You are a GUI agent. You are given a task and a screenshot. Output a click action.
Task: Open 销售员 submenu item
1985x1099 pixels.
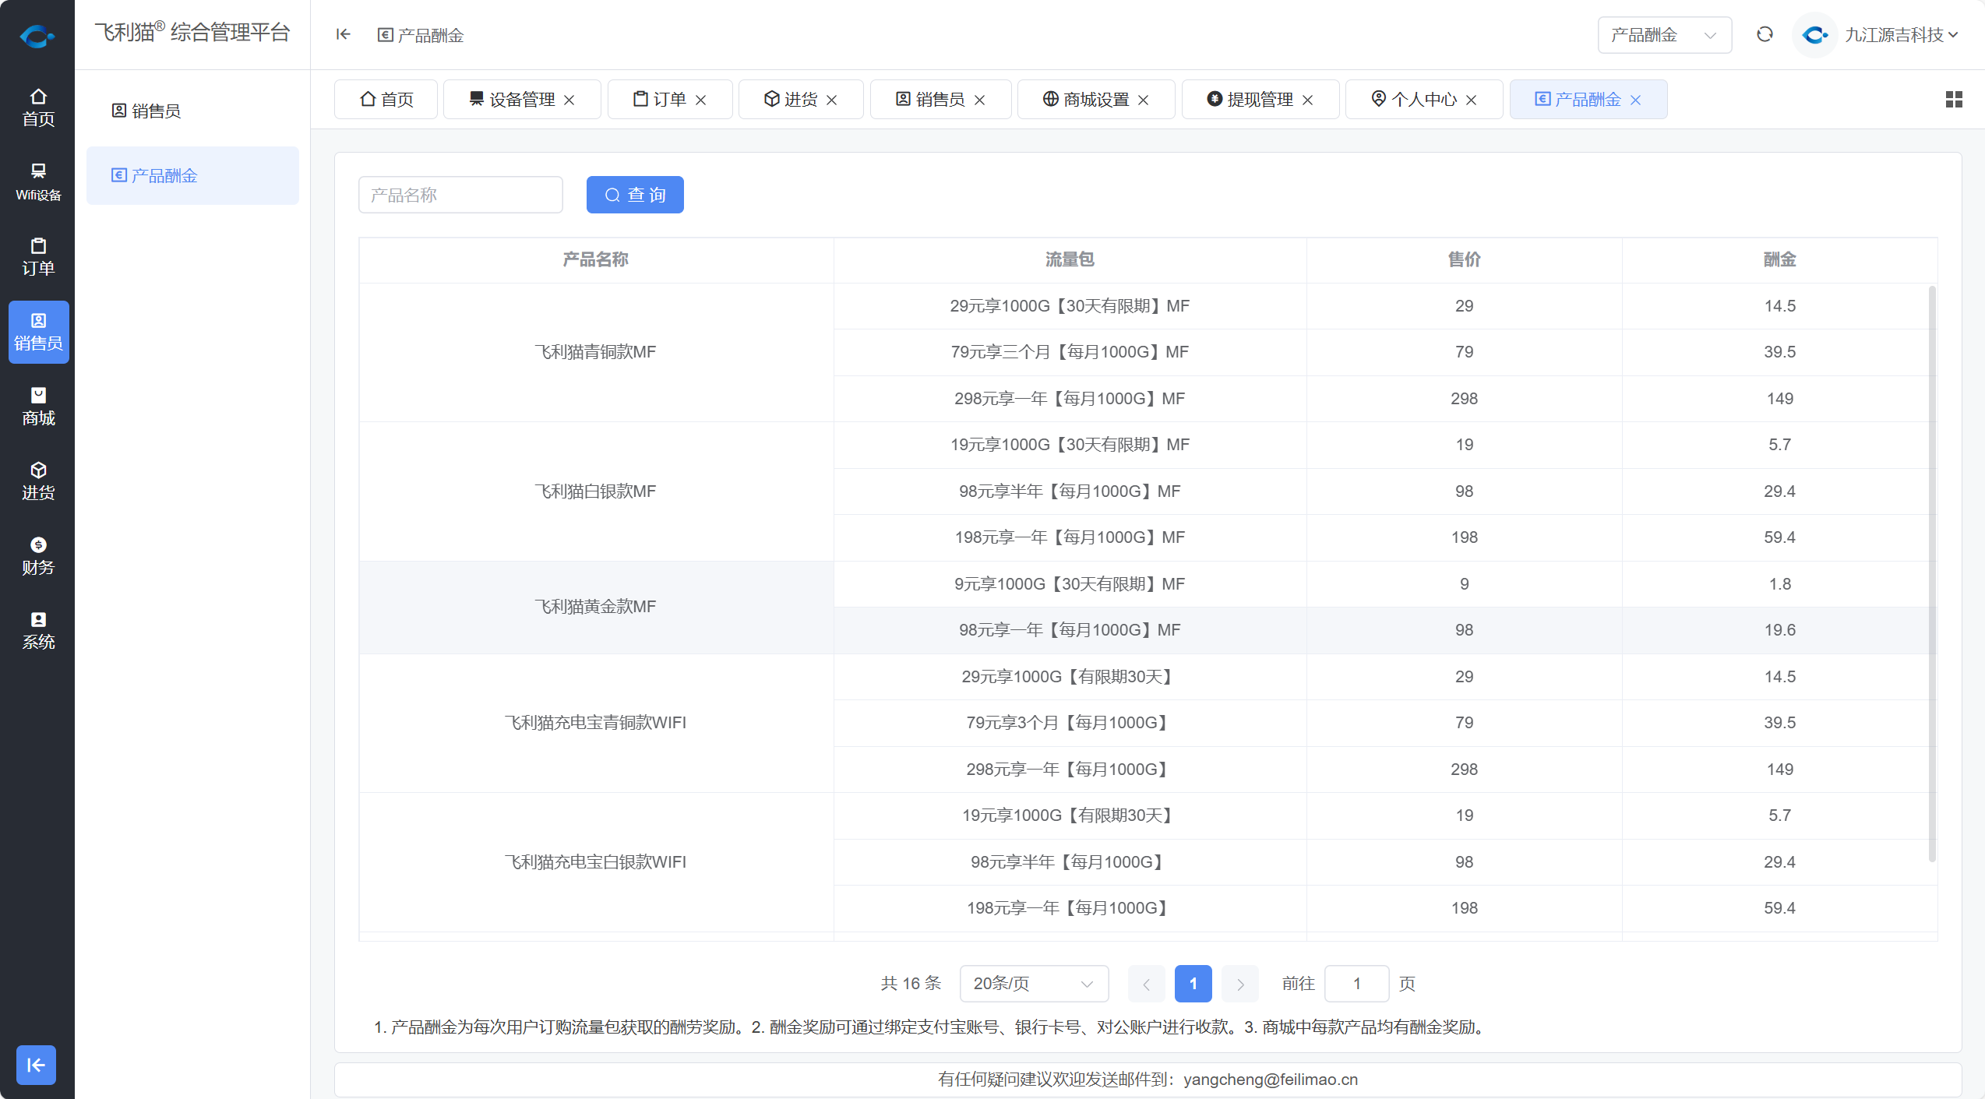point(192,111)
